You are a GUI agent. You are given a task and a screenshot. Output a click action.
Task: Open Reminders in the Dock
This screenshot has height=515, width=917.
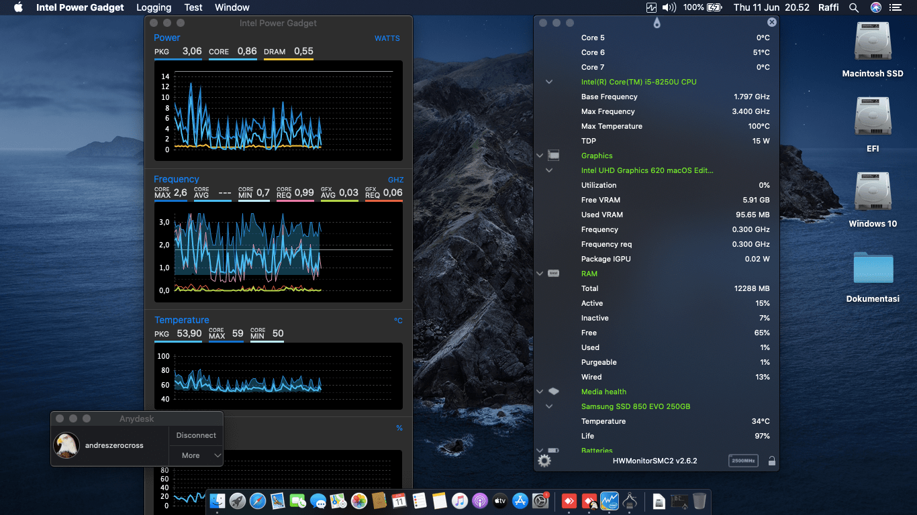(x=419, y=500)
